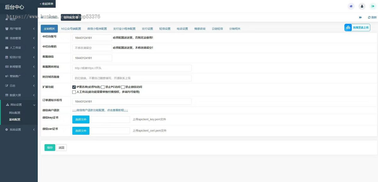Click the 订单通知手机号 input field
Screen dimensions: 378x182
pos(132,102)
